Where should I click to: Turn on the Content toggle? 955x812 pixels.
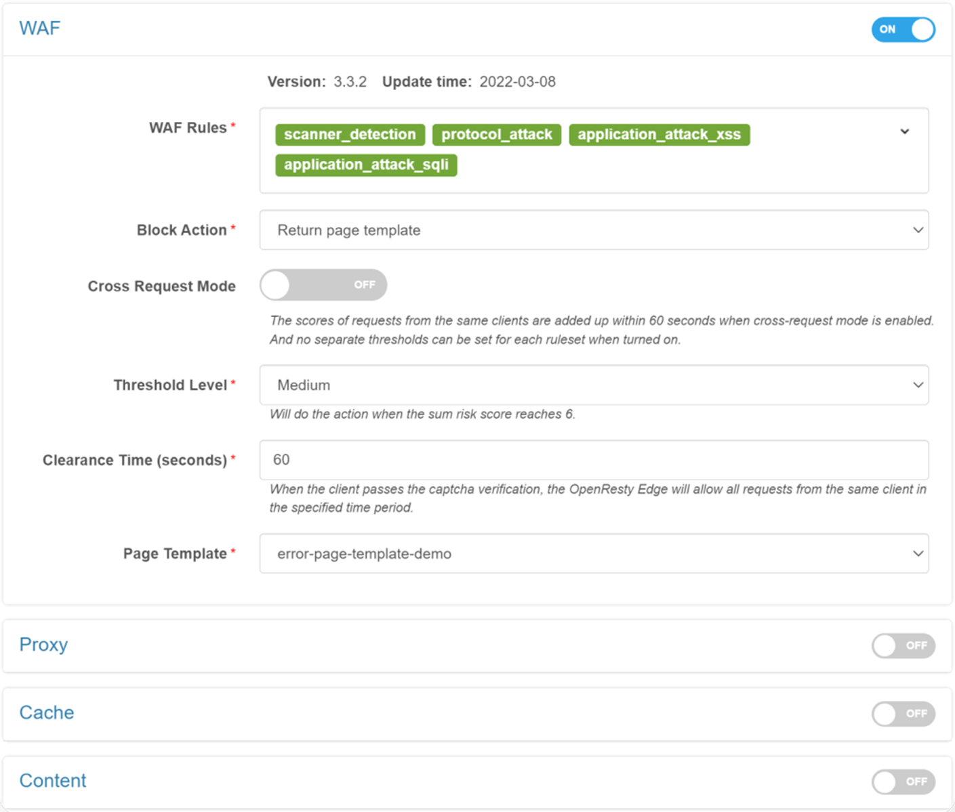tap(903, 782)
